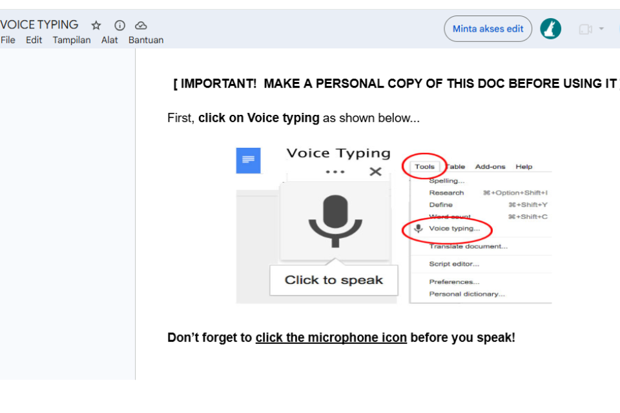Click the line "First, click on Voice typing"

(293, 118)
